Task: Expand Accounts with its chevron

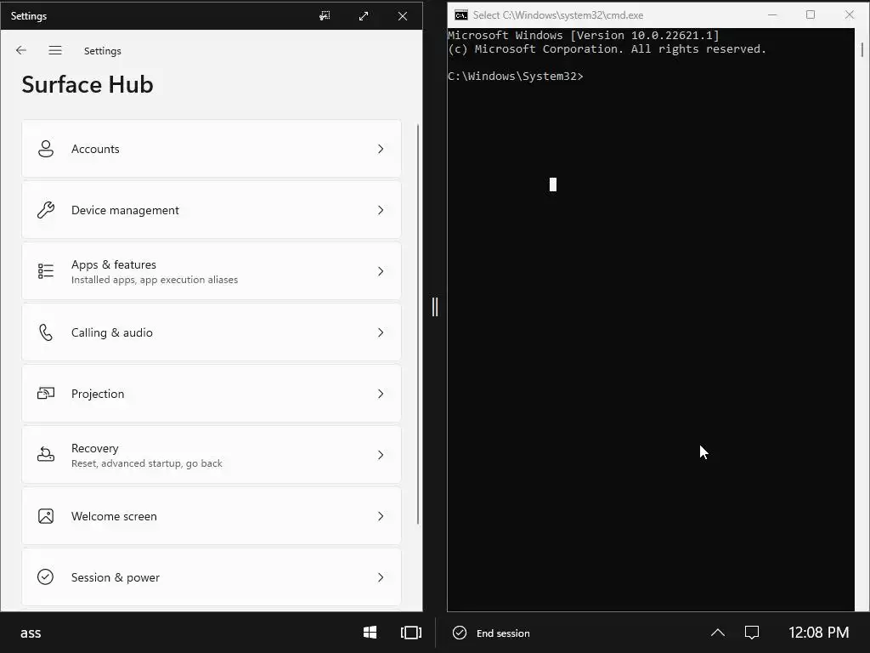Action: pos(381,149)
